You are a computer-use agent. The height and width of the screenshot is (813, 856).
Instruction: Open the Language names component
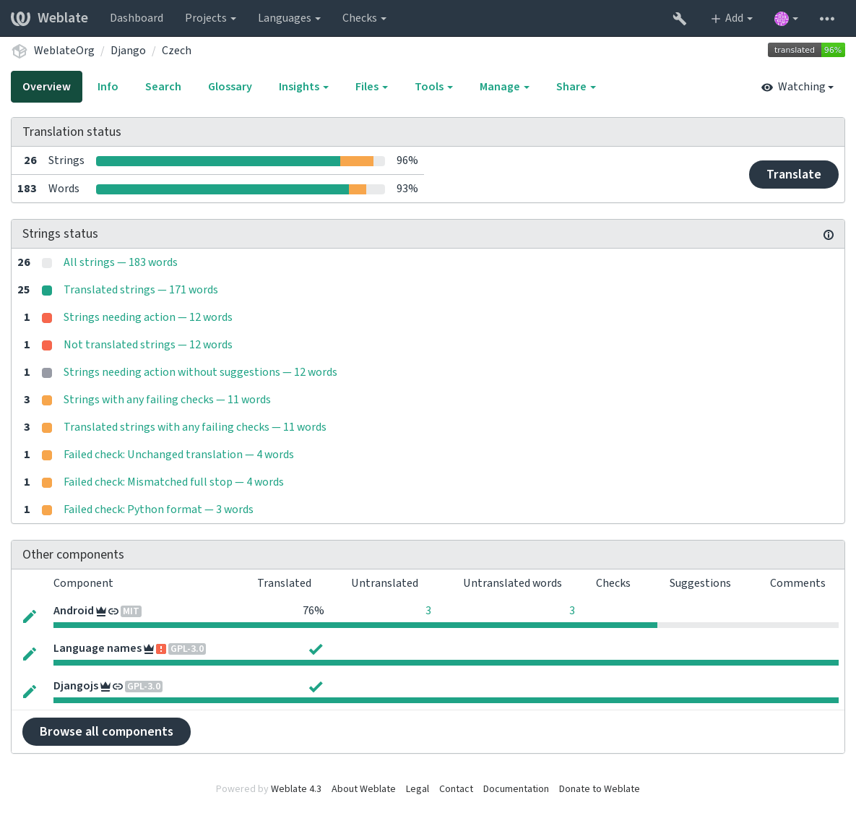[x=98, y=649]
